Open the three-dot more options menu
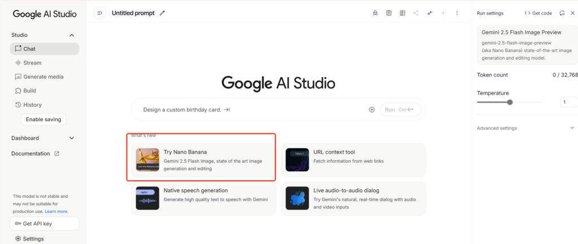This screenshot has height=244, width=578. click(457, 13)
